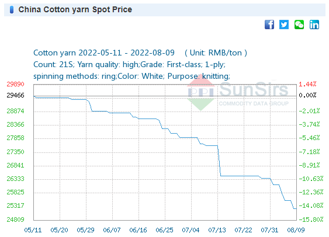This screenshot has height=237, width=329.
Task: Click the 0.00% baseline percentage label
Action: [307, 95]
